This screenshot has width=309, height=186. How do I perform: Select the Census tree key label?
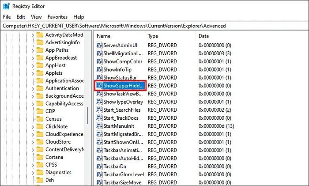(53, 119)
